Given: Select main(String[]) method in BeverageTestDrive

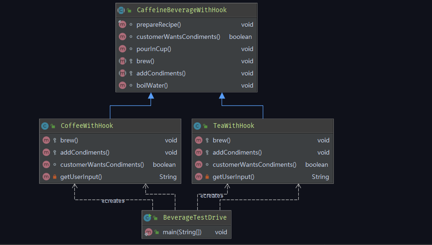Looking at the screenshot, I should pos(182,232).
